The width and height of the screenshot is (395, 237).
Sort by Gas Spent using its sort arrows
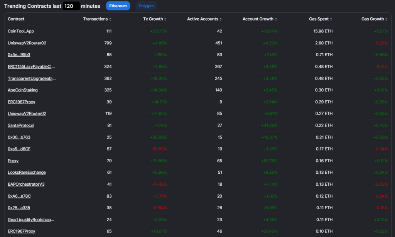tap(331, 19)
